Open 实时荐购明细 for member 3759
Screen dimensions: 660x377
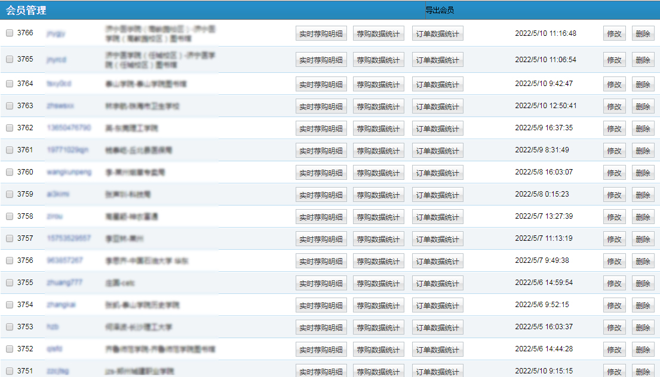[x=321, y=195]
